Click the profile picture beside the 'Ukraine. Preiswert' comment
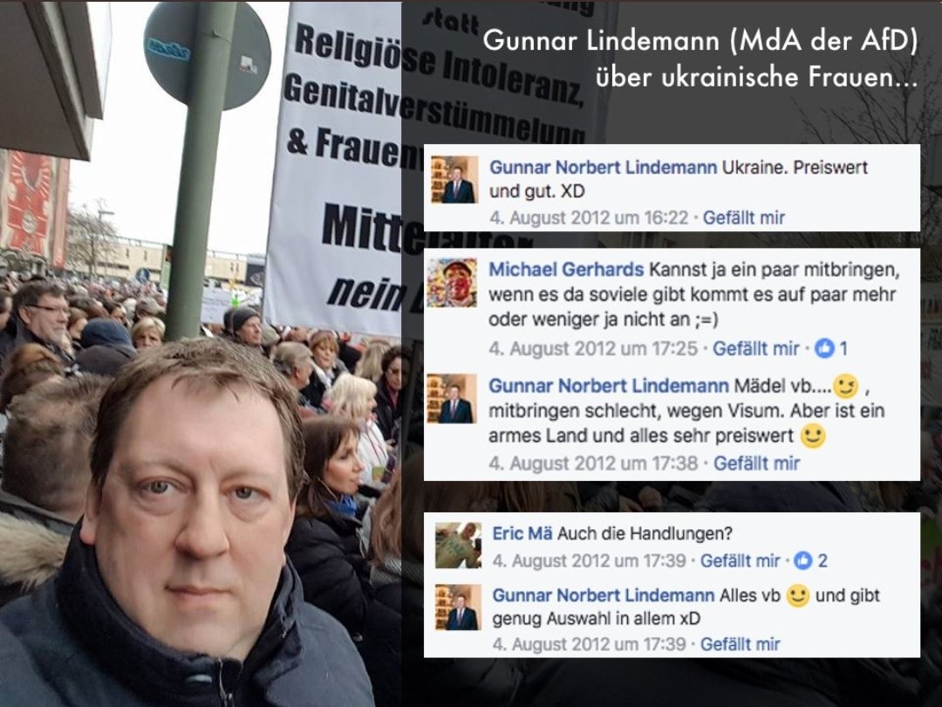 pyautogui.click(x=454, y=179)
